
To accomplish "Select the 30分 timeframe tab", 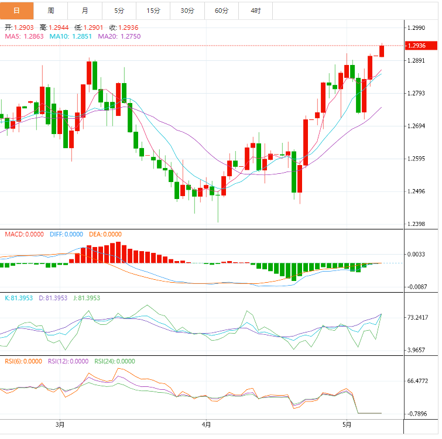I will (x=187, y=11).
